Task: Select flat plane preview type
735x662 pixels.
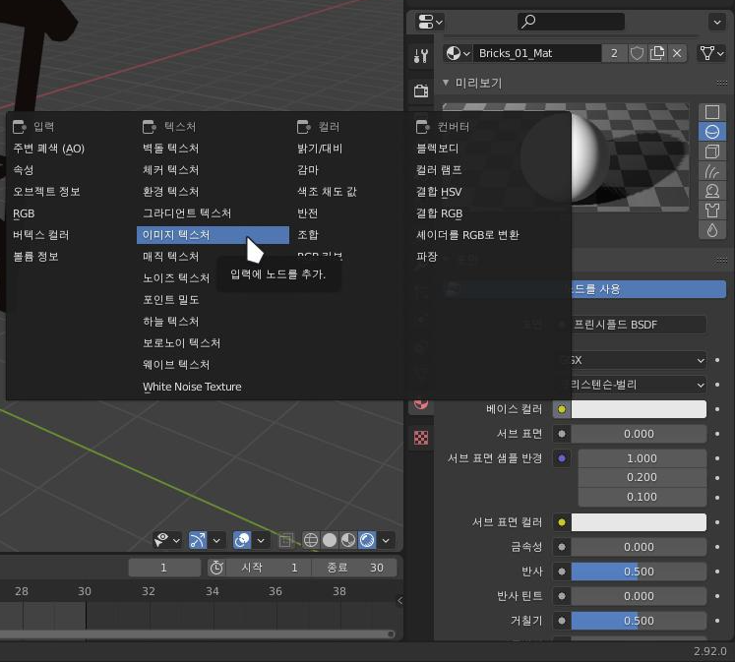Action: tap(712, 112)
